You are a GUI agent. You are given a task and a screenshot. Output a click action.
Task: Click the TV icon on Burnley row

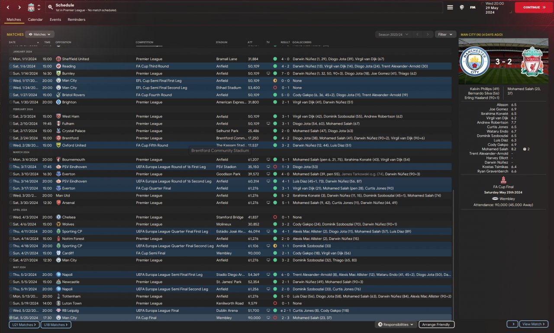point(268,74)
